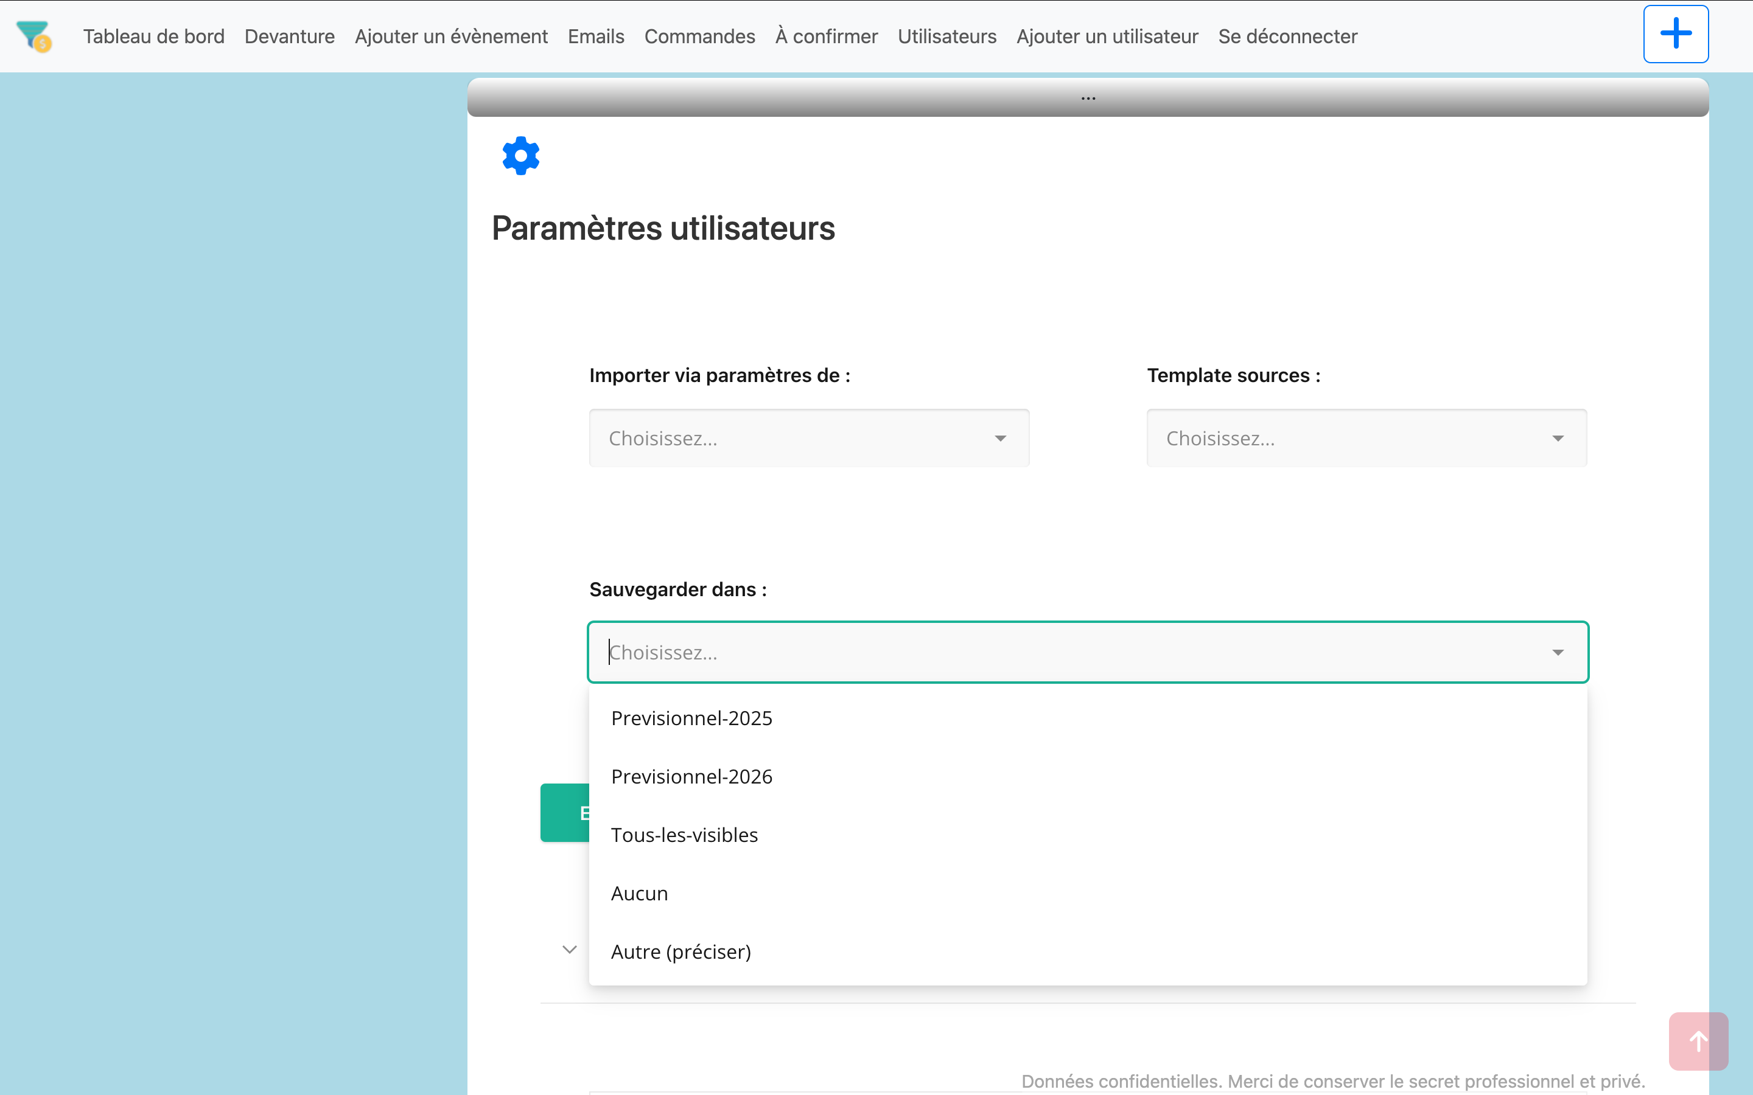Select Previsionnel-2025 option

pos(691,718)
